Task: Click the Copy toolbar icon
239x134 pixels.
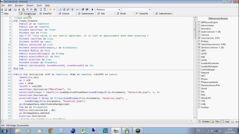Action: 15,9
